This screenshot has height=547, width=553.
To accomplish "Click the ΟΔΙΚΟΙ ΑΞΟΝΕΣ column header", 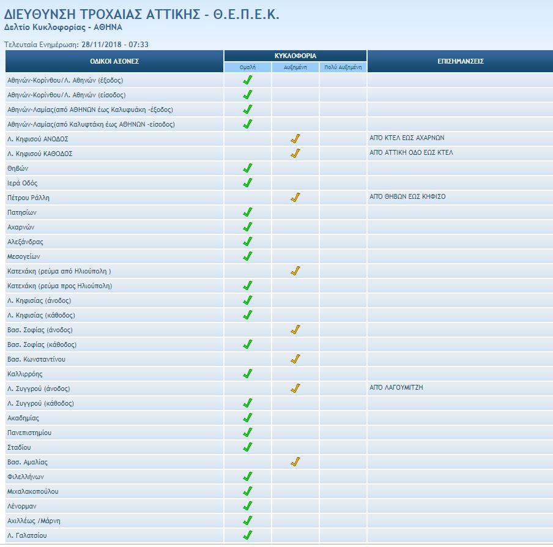I will pos(115,61).
